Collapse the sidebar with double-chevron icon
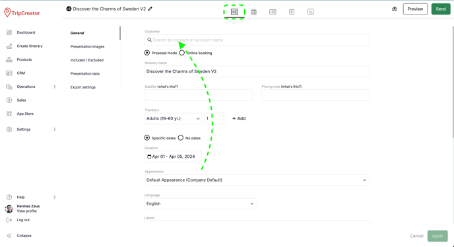 pyautogui.click(x=9, y=236)
